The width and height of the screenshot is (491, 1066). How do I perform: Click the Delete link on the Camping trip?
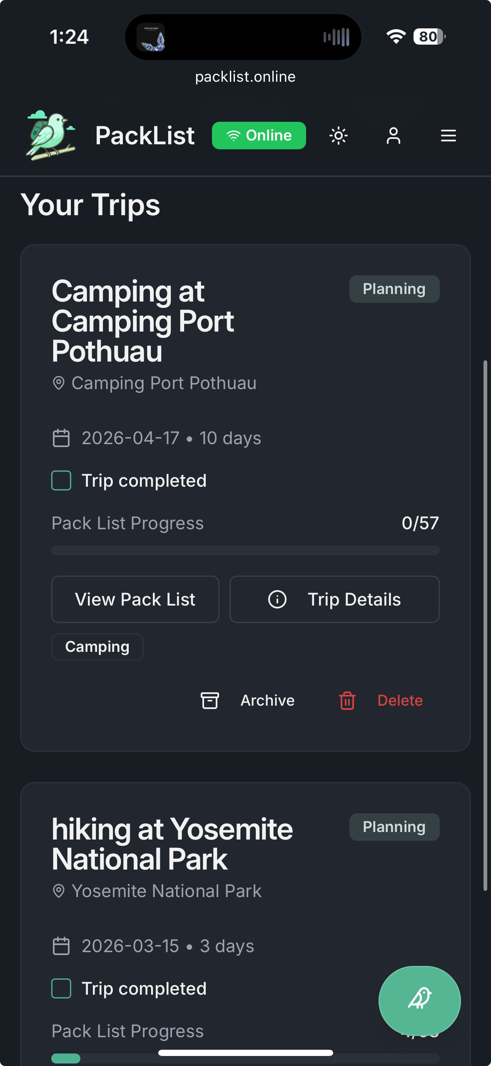pyautogui.click(x=399, y=700)
